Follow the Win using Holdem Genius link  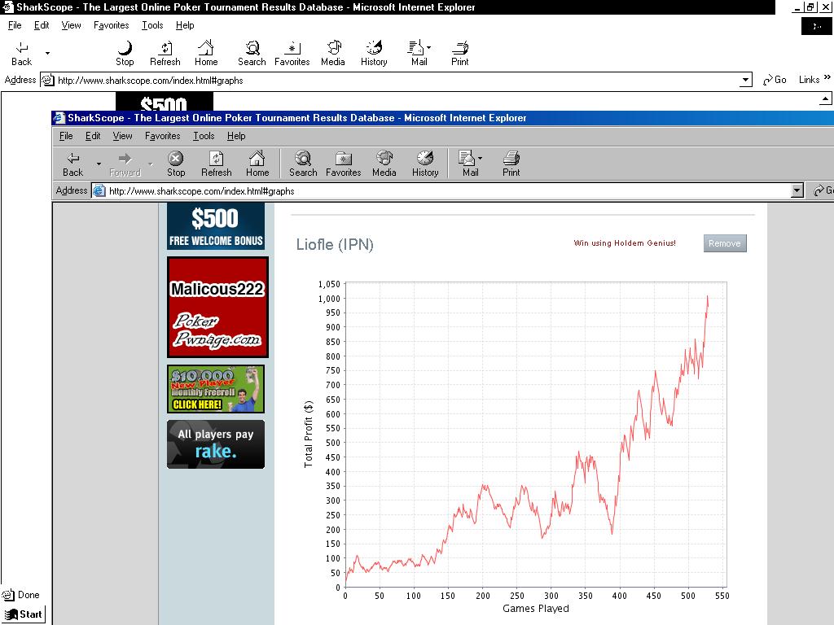point(625,243)
